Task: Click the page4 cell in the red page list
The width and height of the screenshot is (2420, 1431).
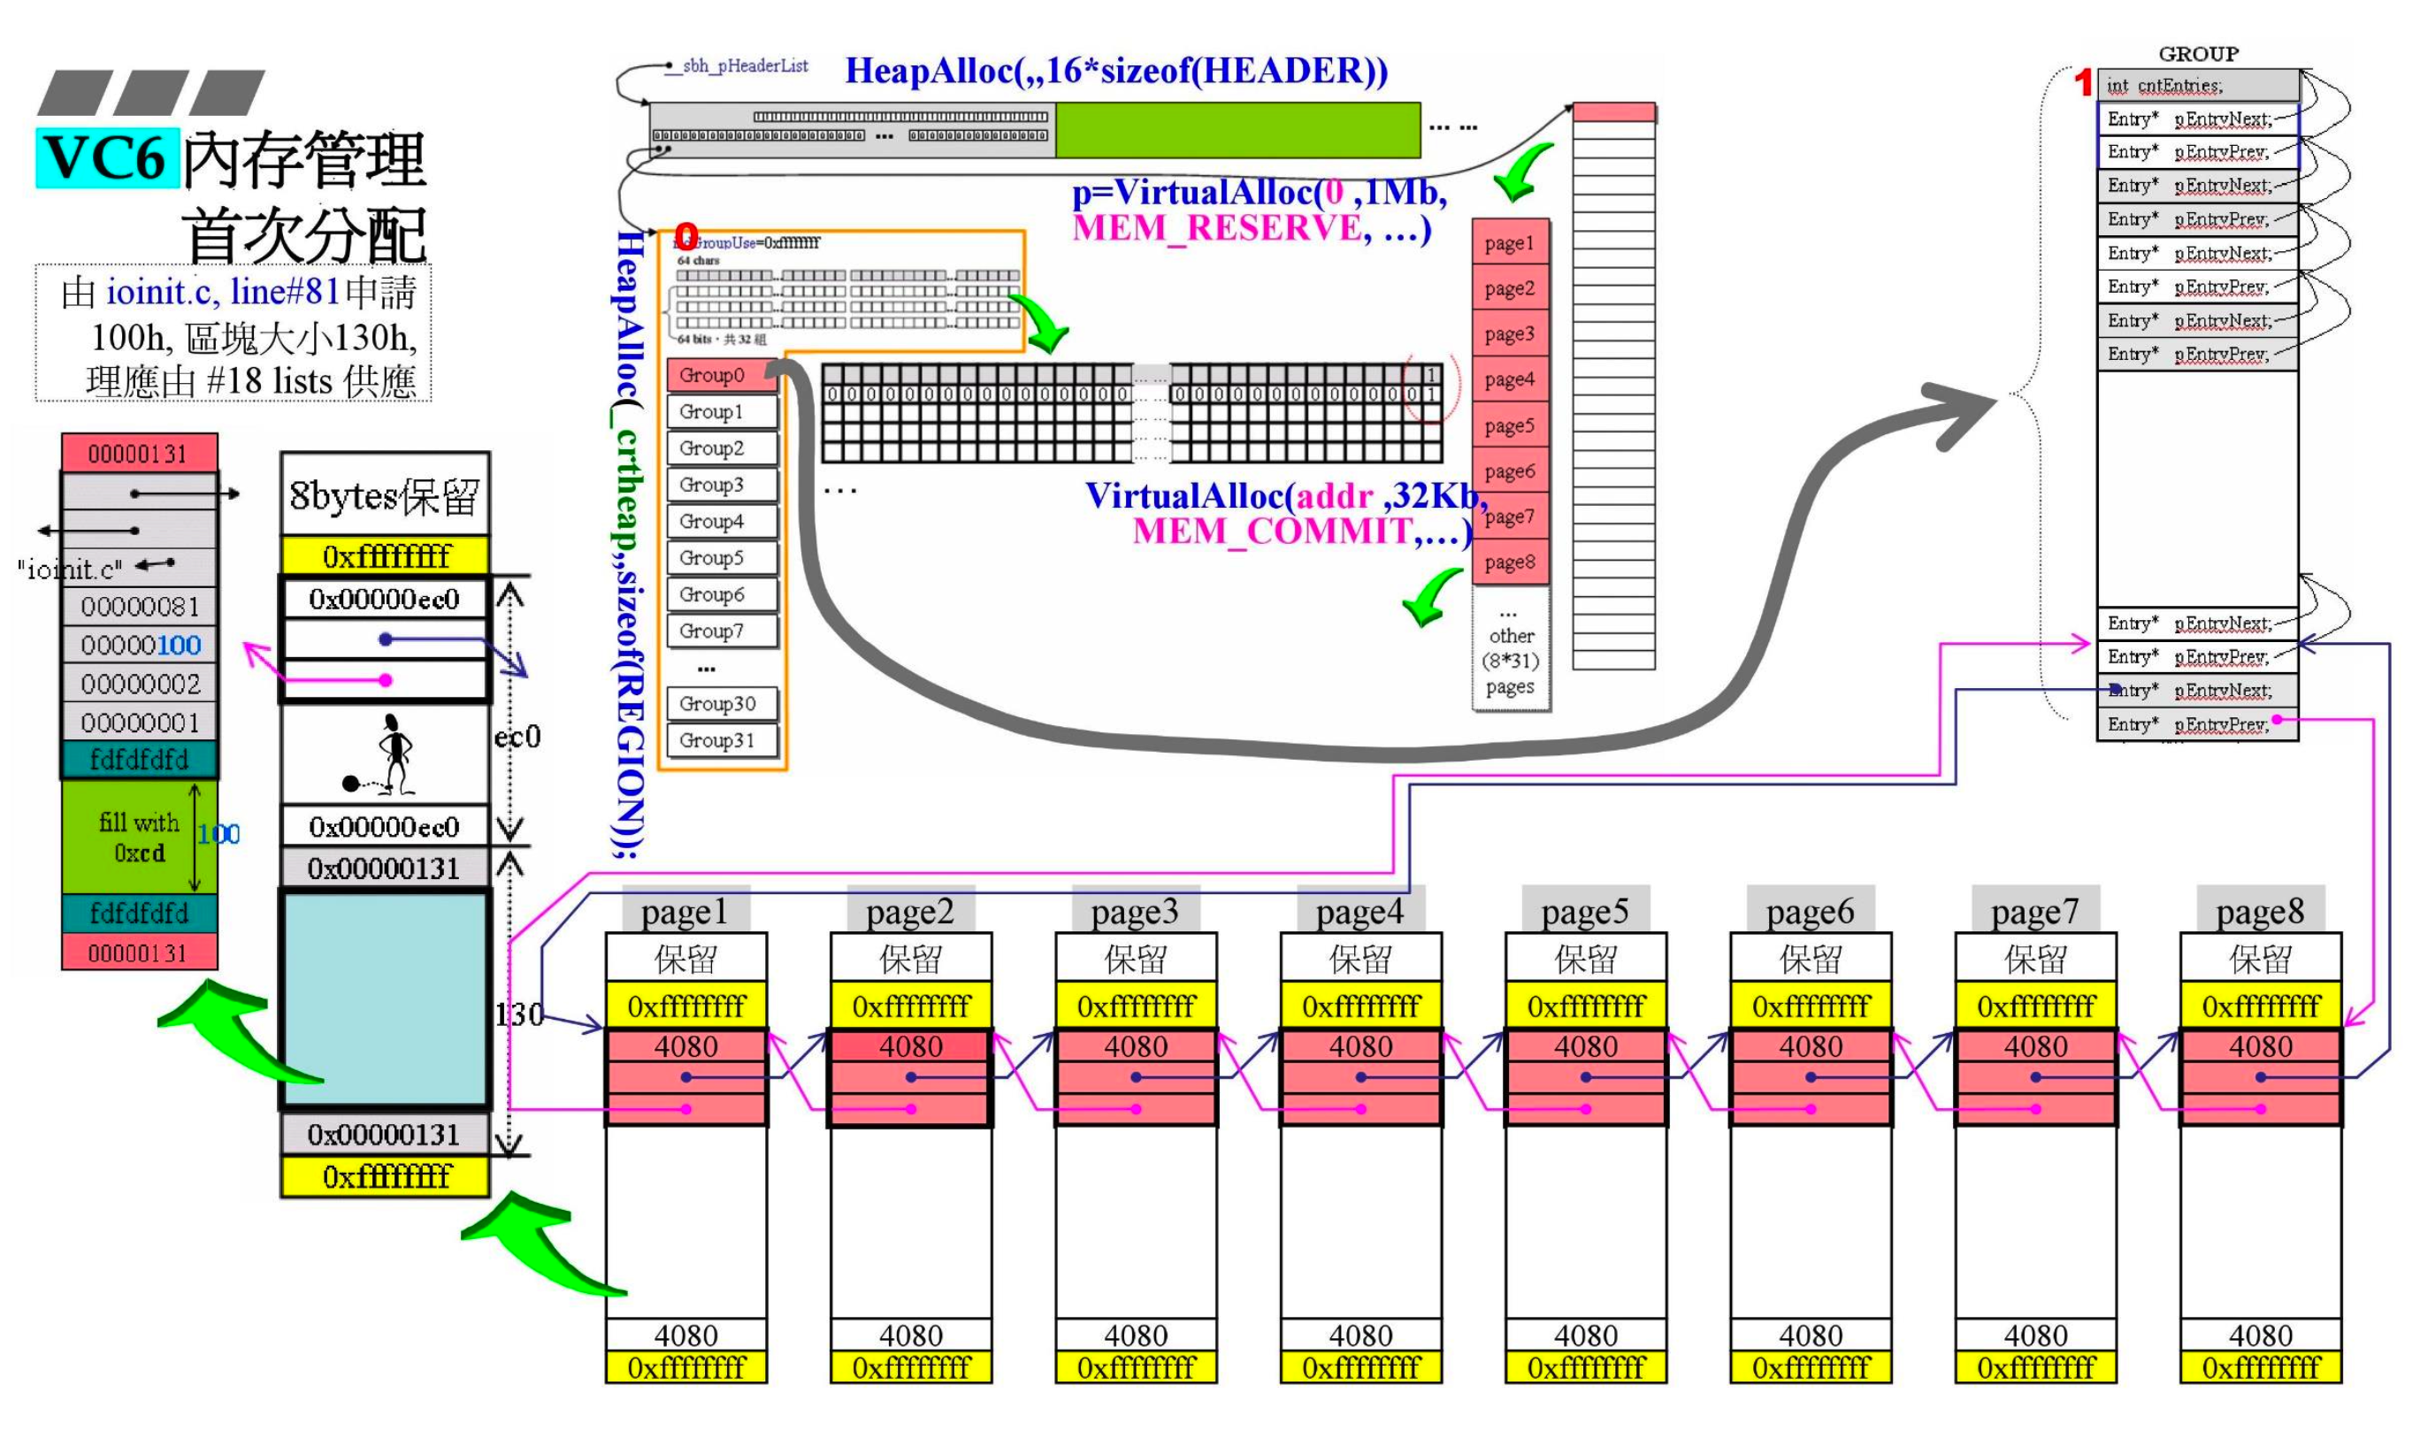Action: [1510, 380]
